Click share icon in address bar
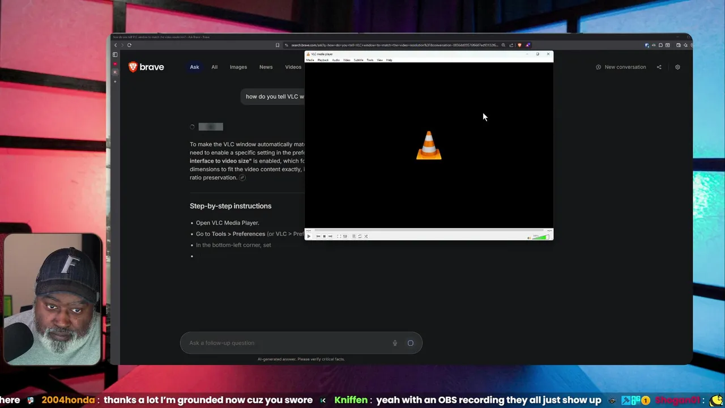This screenshot has width=725, height=408. [511, 45]
